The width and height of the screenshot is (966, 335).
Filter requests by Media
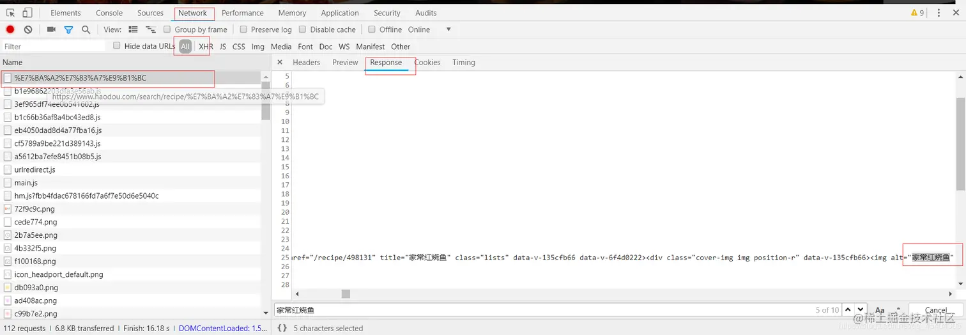pyautogui.click(x=281, y=47)
